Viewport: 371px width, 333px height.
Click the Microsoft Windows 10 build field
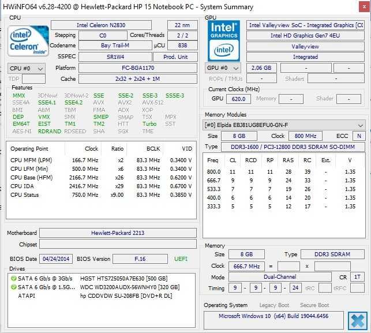click(x=273, y=320)
